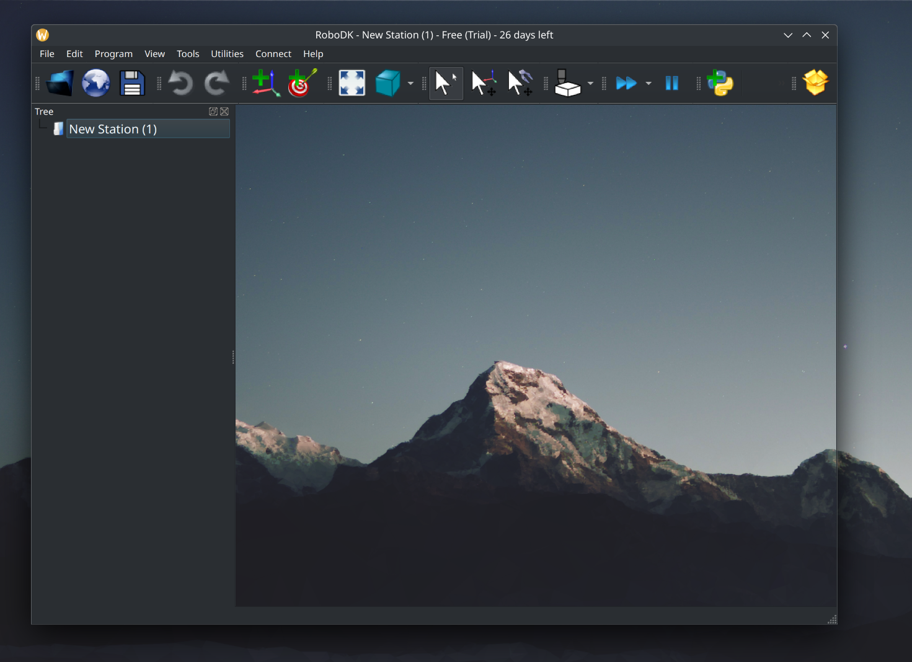Open Python program add icon
This screenshot has width=912, height=662.
click(x=720, y=83)
